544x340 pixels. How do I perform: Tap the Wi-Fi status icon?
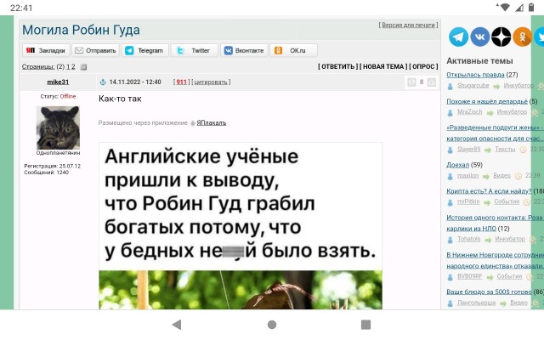pyautogui.click(x=504, y=8)
